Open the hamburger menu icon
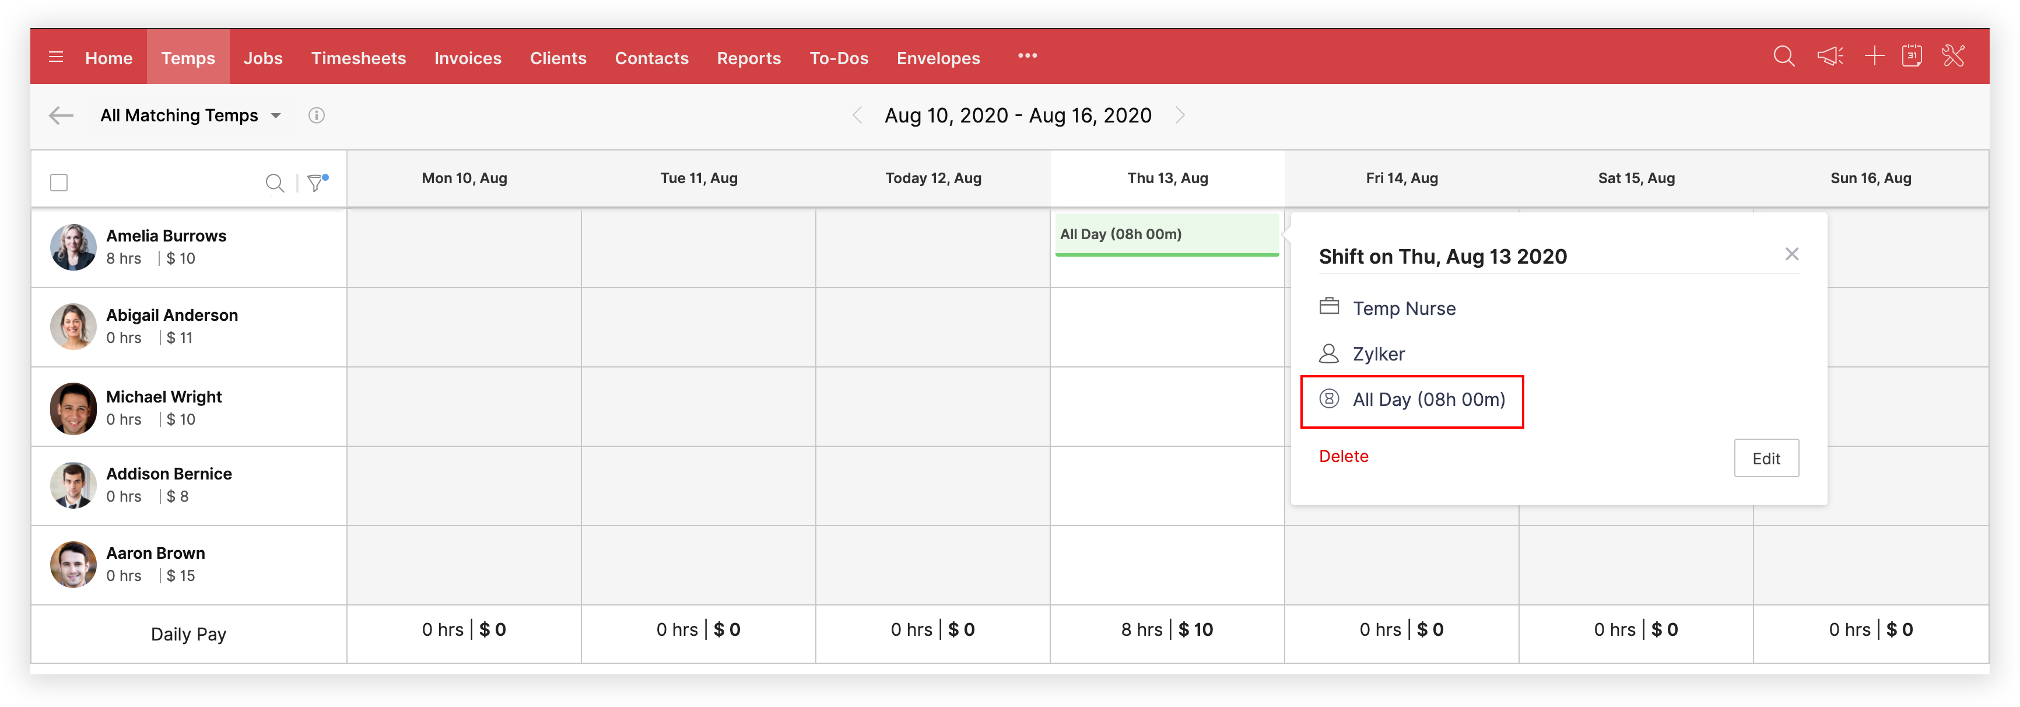 (55, 57)
